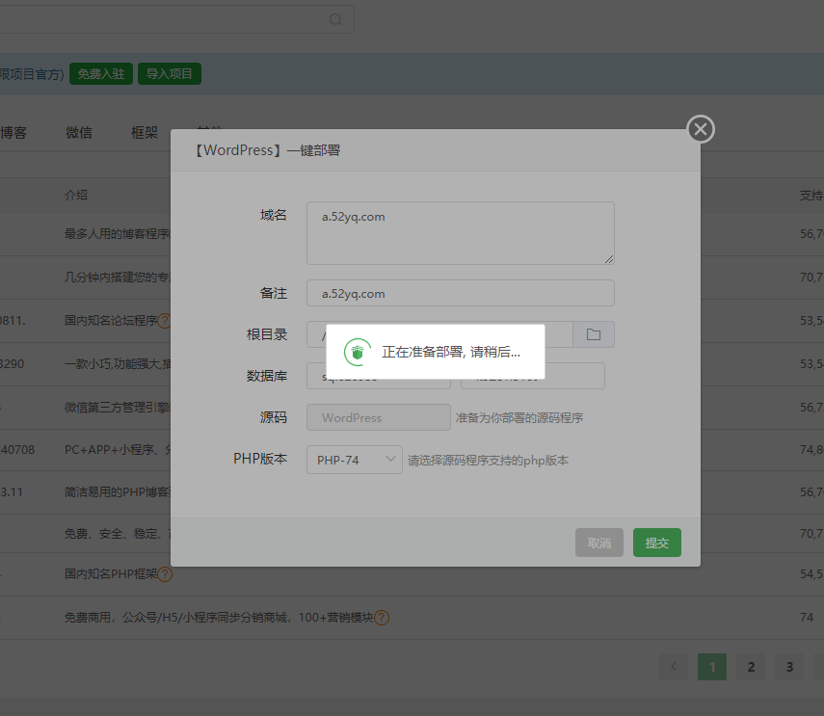Click the top search input box
The image size is (824, 716).
coord(177,19)
